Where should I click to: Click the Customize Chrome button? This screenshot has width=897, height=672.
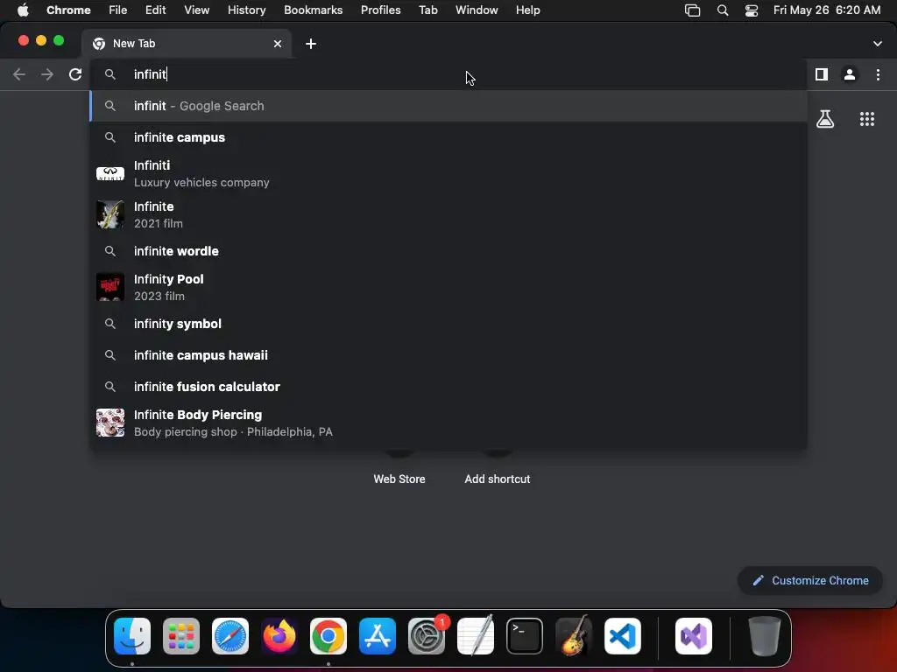810,581
